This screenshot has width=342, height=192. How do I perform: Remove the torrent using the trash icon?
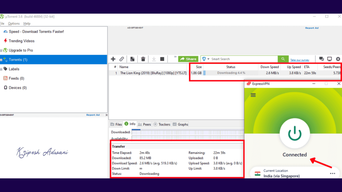pyautogui.click(x=143, y=59)
